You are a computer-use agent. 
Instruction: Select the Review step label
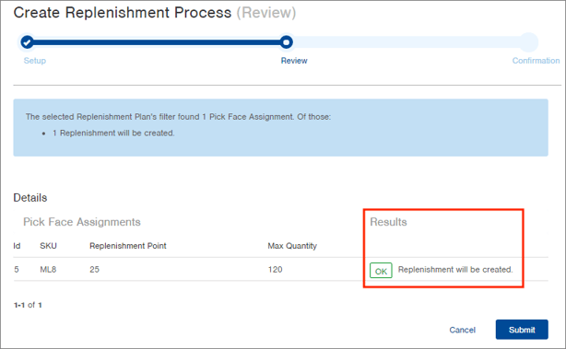[x=294, y=61]
